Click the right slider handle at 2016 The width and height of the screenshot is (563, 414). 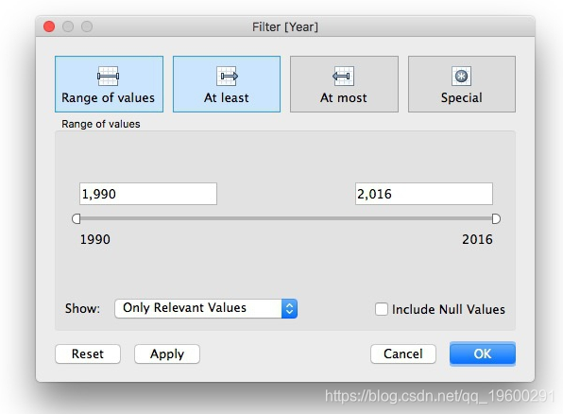tap(496, 218)
